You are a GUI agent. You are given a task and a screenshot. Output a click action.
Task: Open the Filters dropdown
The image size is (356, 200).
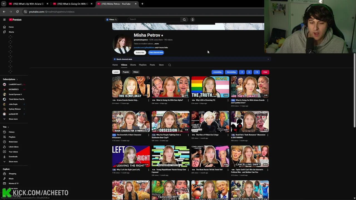[x=111, y=19]
